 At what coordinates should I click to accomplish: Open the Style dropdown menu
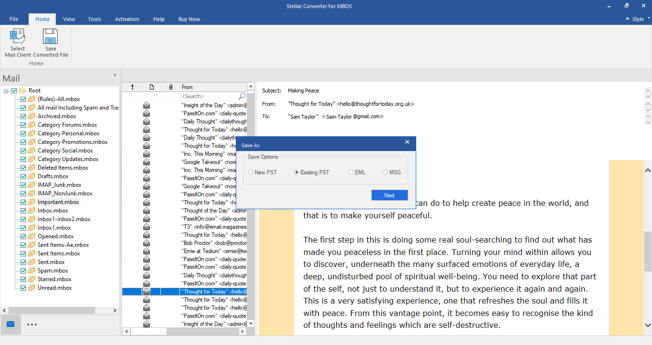pos(638,19)
